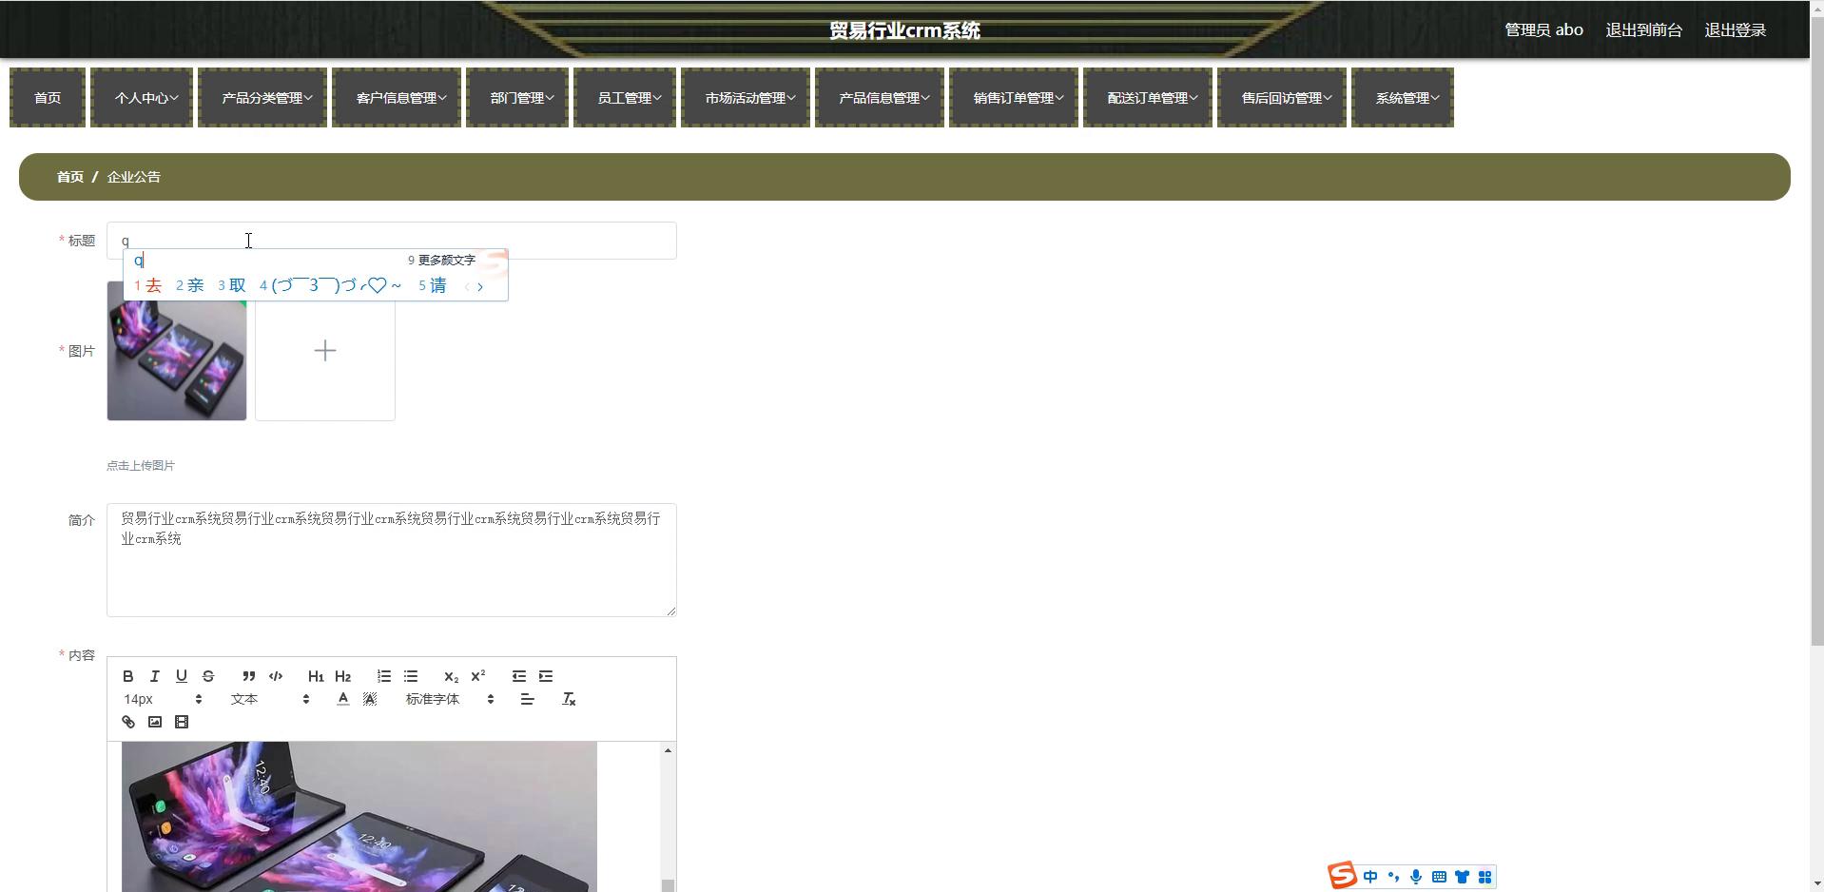This screenshot has height=892, width=1824.
Task: Click the insert video icon
Action: pos(182,722)
